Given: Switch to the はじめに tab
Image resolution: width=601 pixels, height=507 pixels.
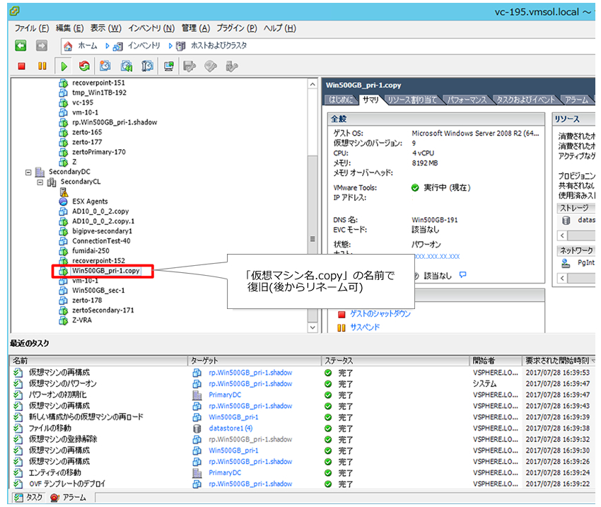Looking at the screenshot, I should pyautogui.click(x=341, y=100).
